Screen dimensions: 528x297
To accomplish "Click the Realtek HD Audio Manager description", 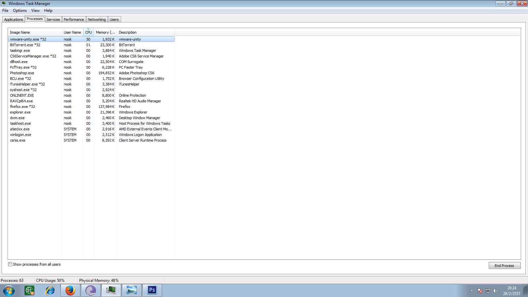I will [140, 101].
